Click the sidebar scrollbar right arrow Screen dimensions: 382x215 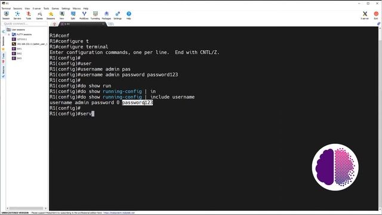tap(45, 208)
